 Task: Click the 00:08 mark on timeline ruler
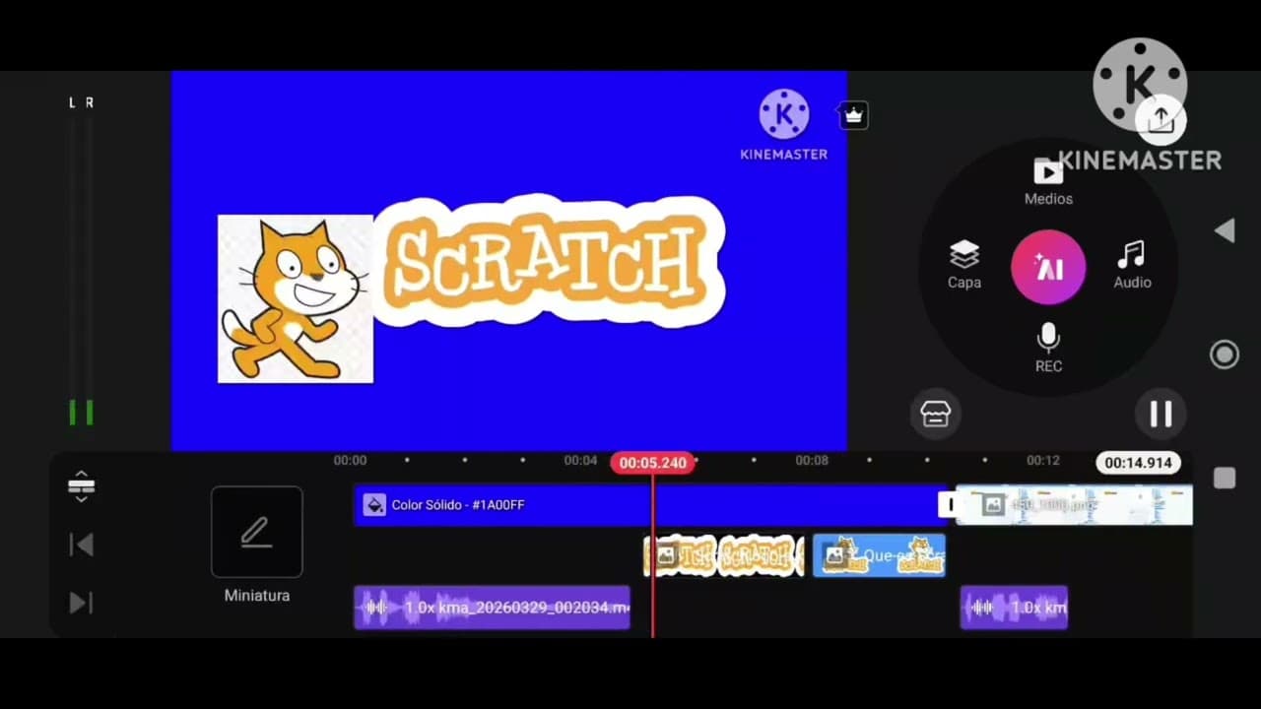click(x=812, y=460)
